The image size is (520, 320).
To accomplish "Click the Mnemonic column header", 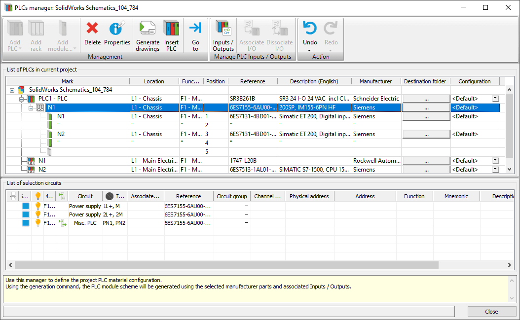I will coord(456,196).
